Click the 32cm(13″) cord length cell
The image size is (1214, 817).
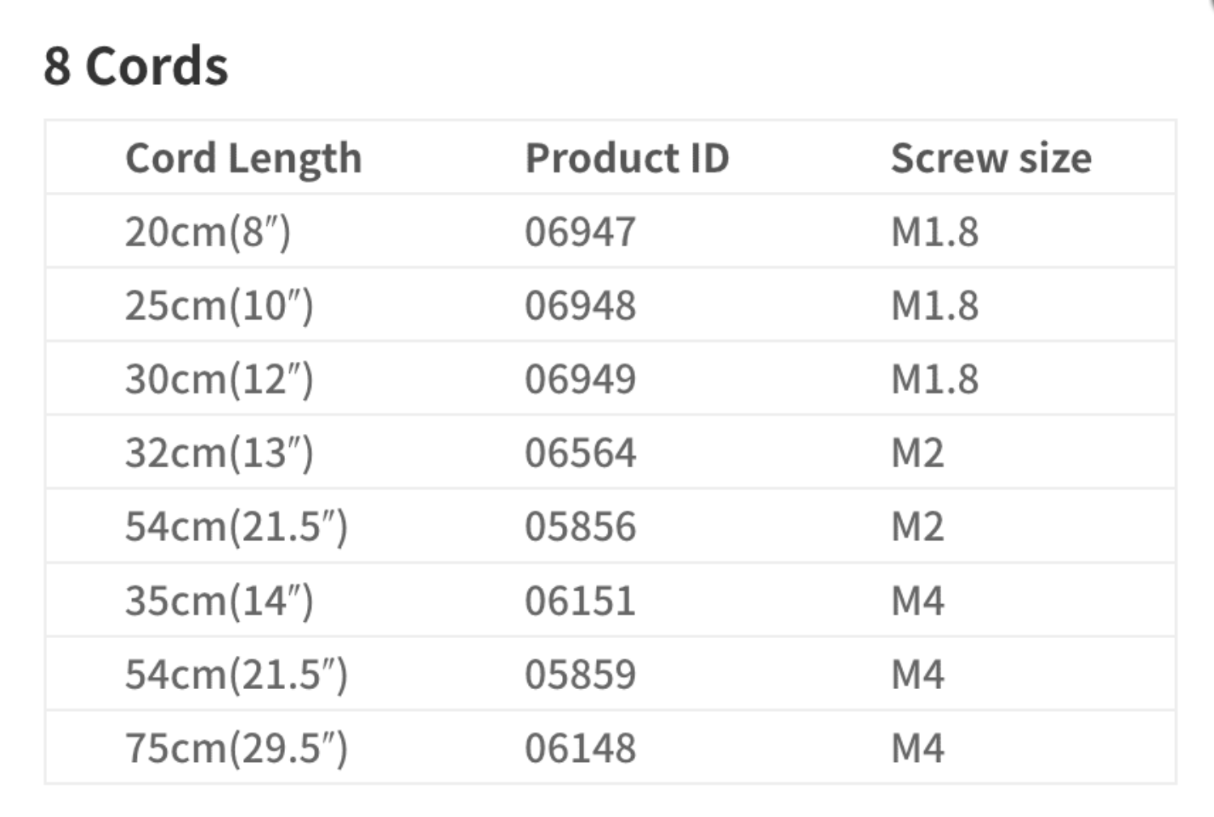click(x=219, y=453)
